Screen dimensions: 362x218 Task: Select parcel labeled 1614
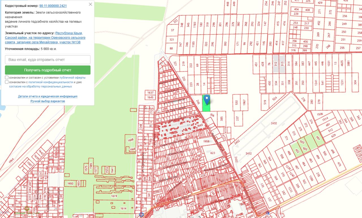(124, 208)
